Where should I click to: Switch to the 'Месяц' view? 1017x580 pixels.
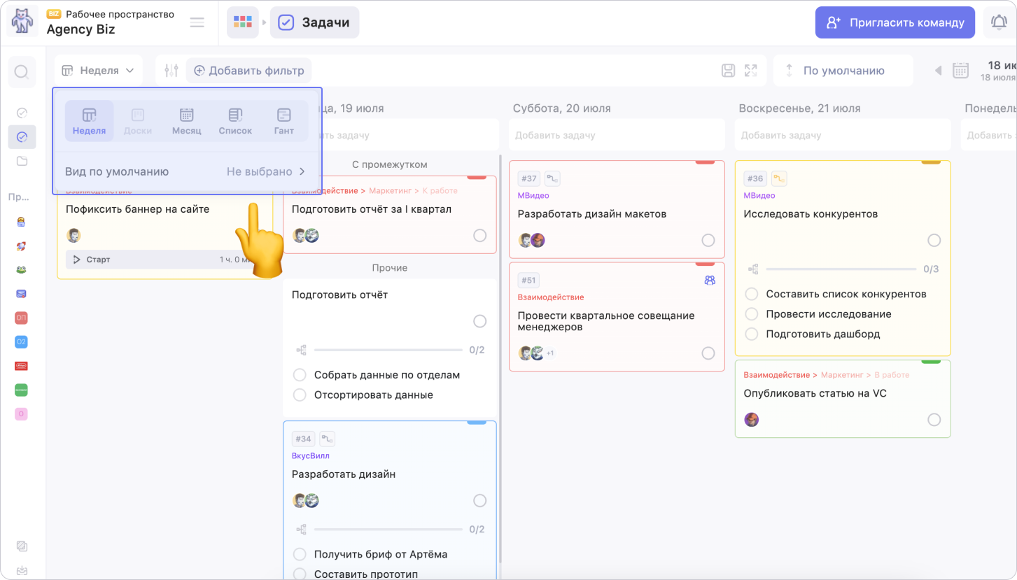point(186,121)
